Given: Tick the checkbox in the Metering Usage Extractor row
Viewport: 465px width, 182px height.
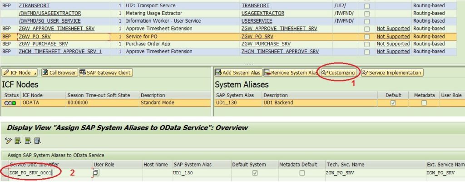Looking at the screenshot, I should coord(367,13).
